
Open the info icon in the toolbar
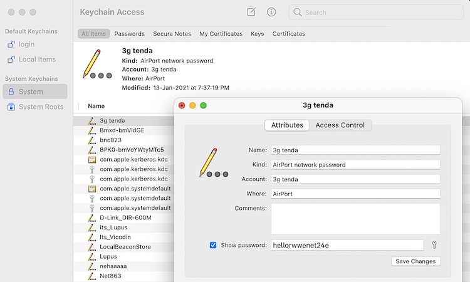271,12
